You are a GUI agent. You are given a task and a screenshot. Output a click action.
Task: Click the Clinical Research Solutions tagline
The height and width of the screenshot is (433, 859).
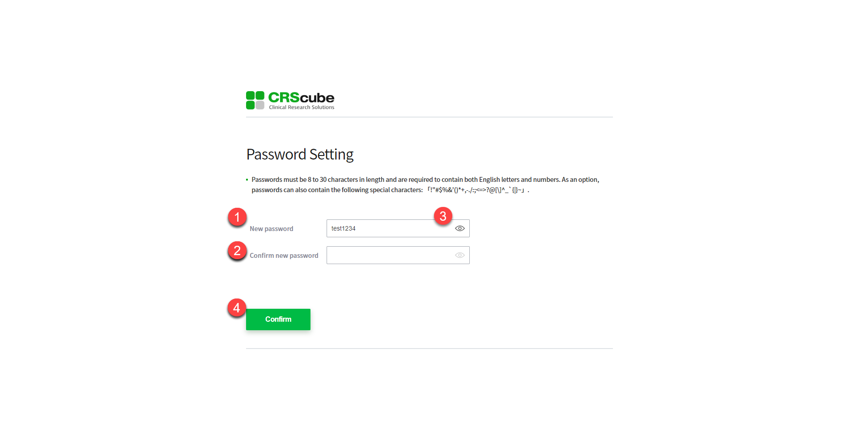(x=302, y=107)
